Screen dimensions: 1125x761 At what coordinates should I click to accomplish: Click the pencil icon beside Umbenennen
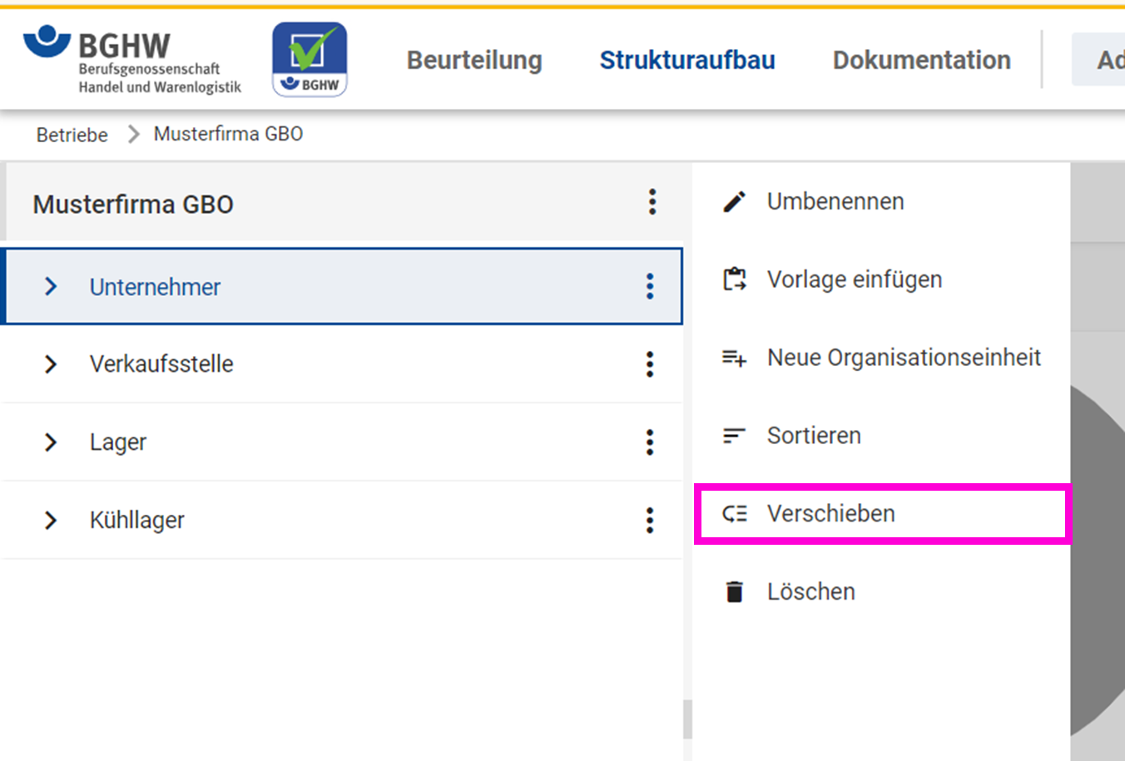click(734, 202)
